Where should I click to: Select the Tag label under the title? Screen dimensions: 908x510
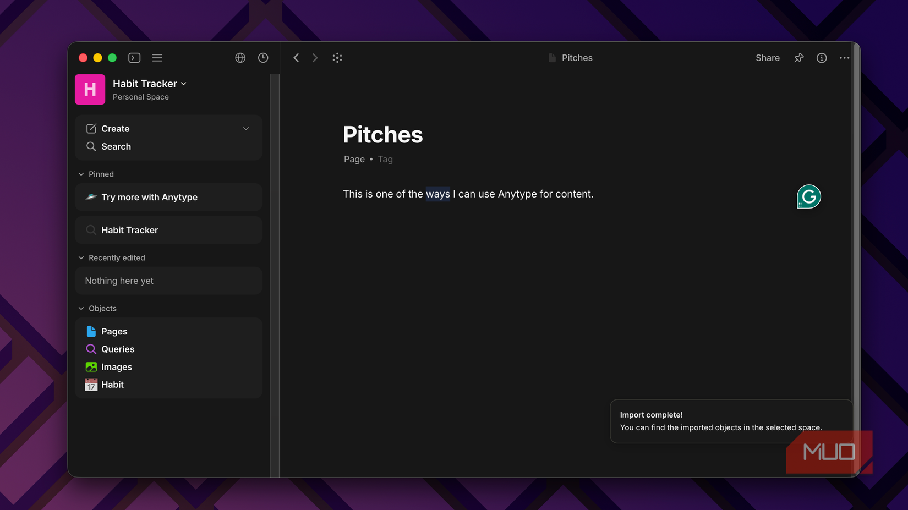[385, 159]
